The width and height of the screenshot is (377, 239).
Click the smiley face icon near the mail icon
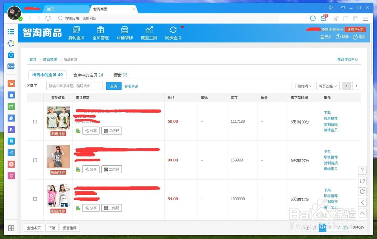tap(313, 18)
